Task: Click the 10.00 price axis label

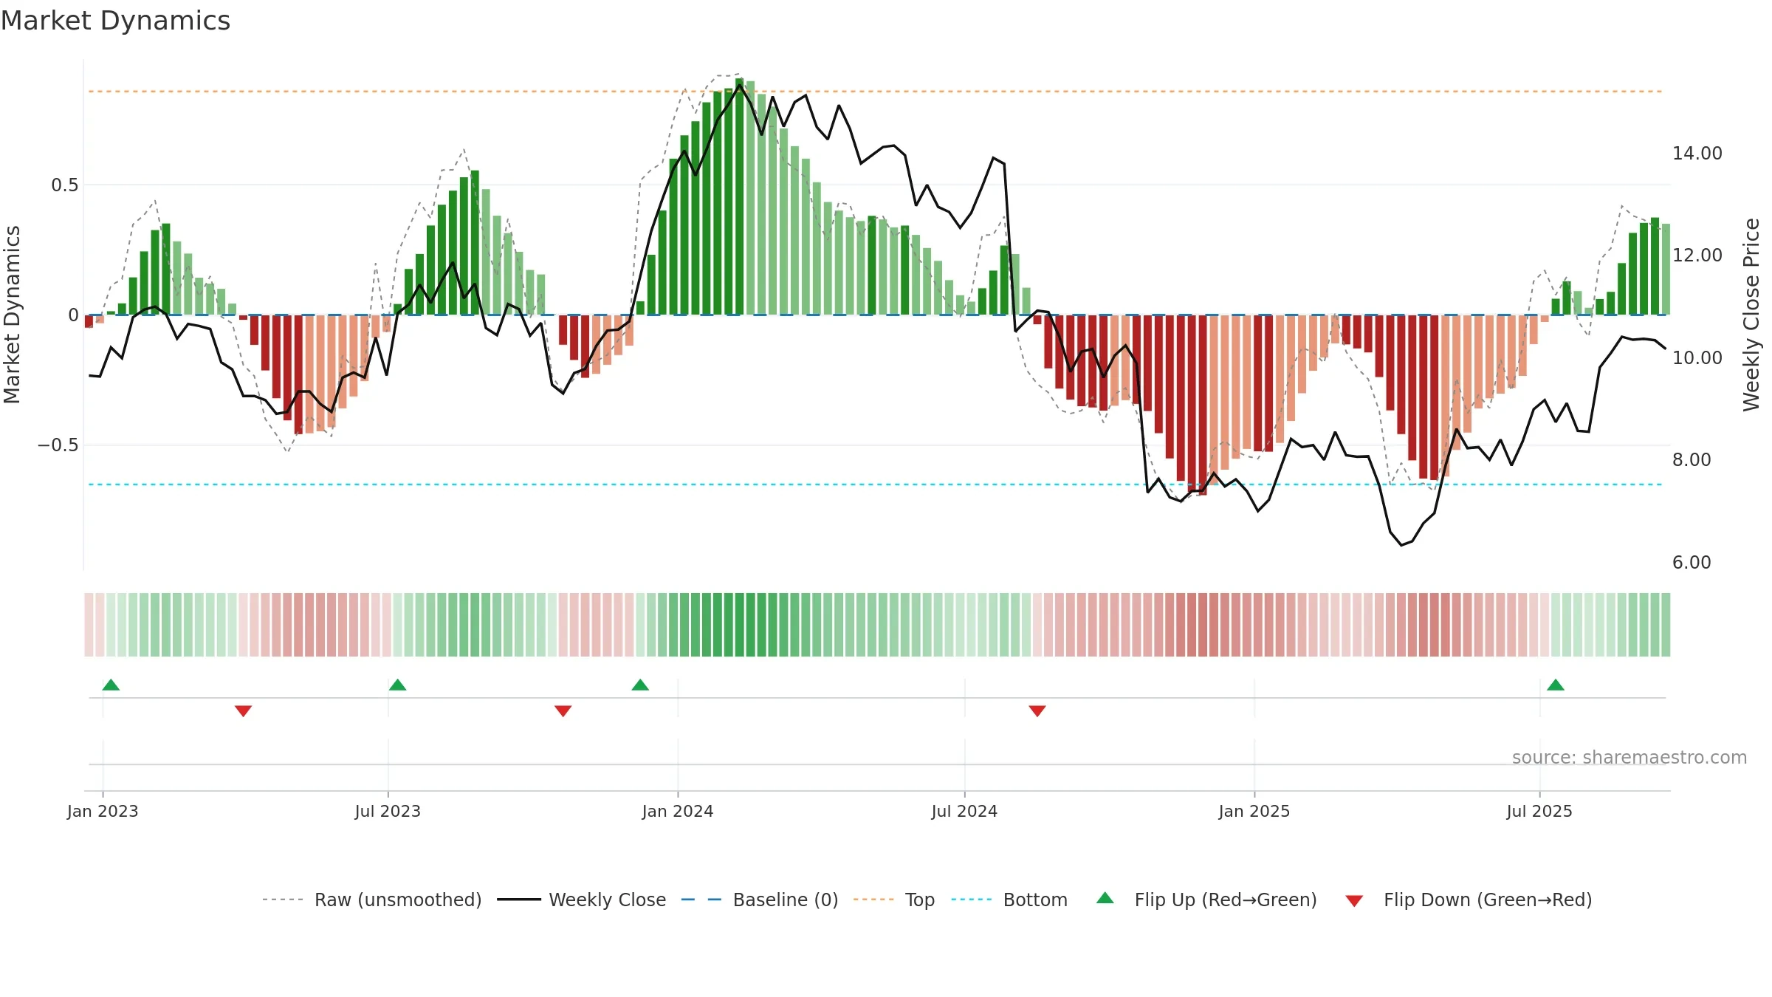Action: point(1697,357)
